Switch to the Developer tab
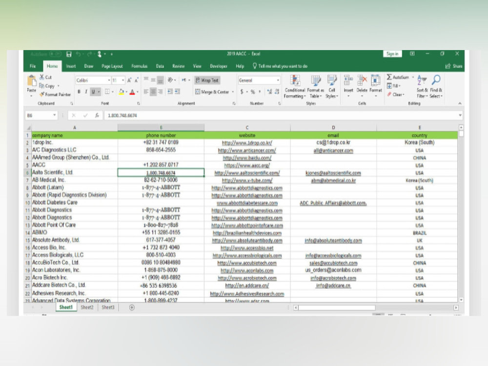The height and width of the screenshot is (366, 488). pos(219,66)
